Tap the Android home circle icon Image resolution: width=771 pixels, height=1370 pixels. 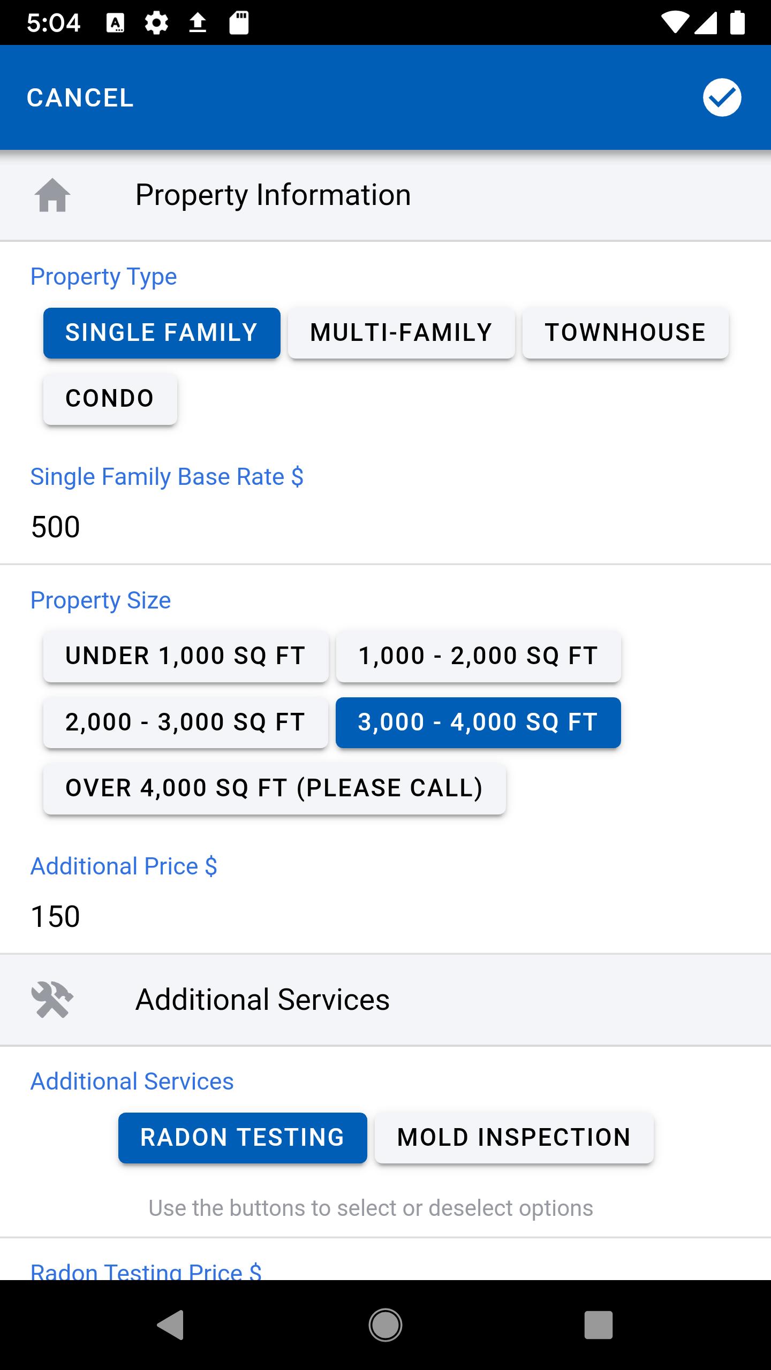pyautogui.click(x=385, y=1325)
